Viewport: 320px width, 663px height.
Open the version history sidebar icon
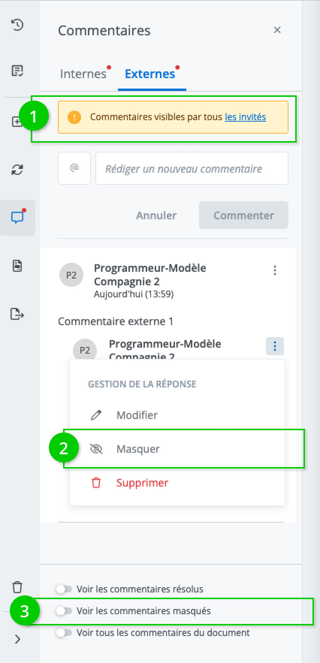[18, 25]
